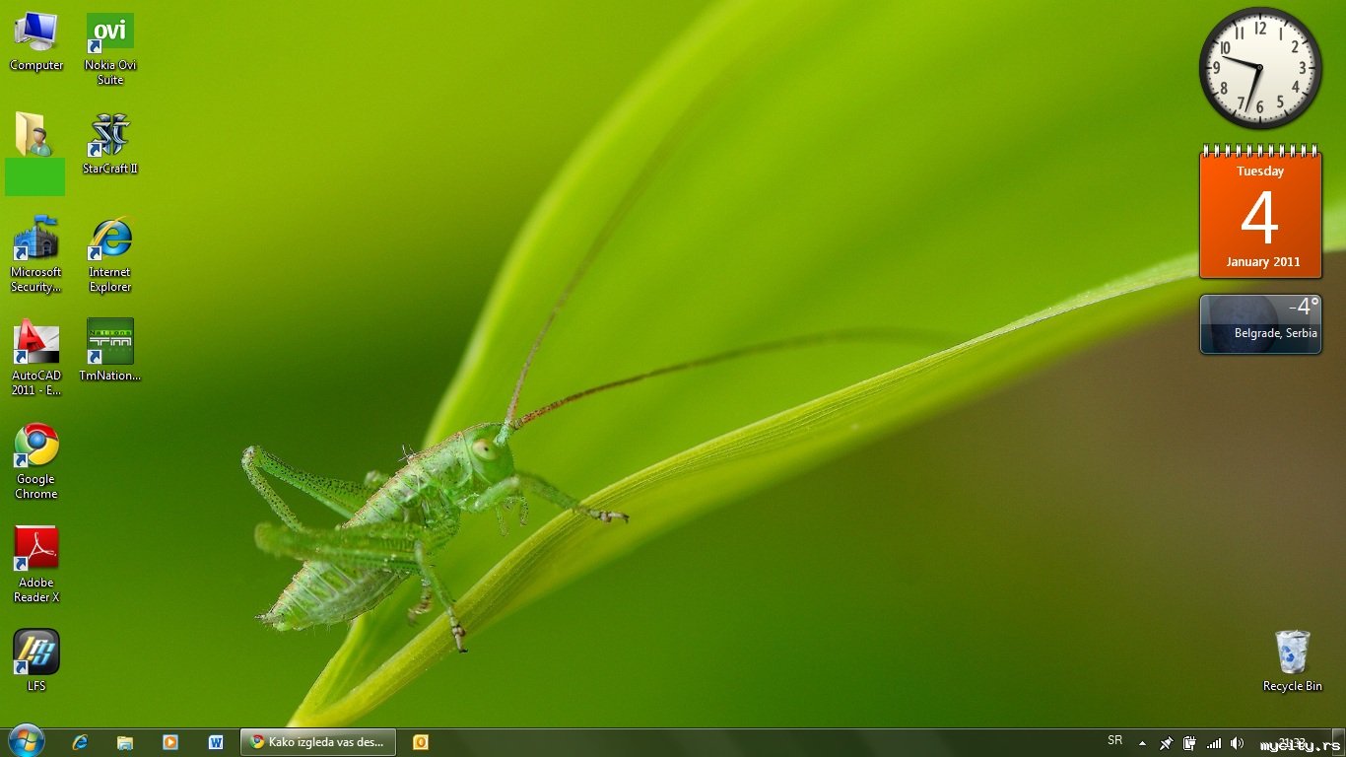
Task: Open Microsoft Security Essentials desktop shortcut
Action: point(36,254)
